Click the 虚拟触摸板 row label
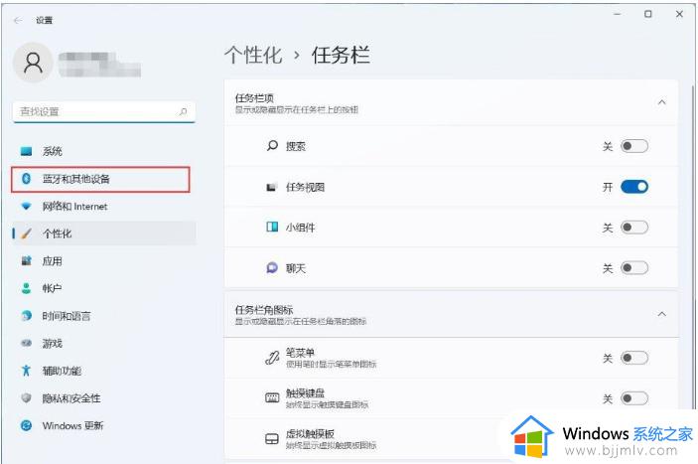 point(310,434)
